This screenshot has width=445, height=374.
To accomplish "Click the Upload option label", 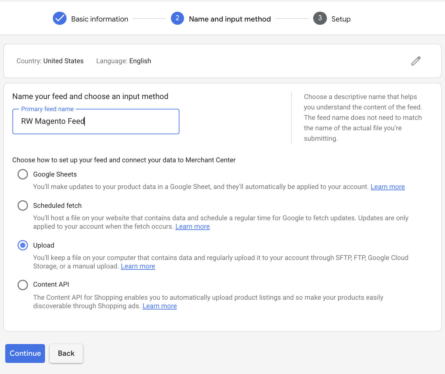I will [x=44, y=245].
